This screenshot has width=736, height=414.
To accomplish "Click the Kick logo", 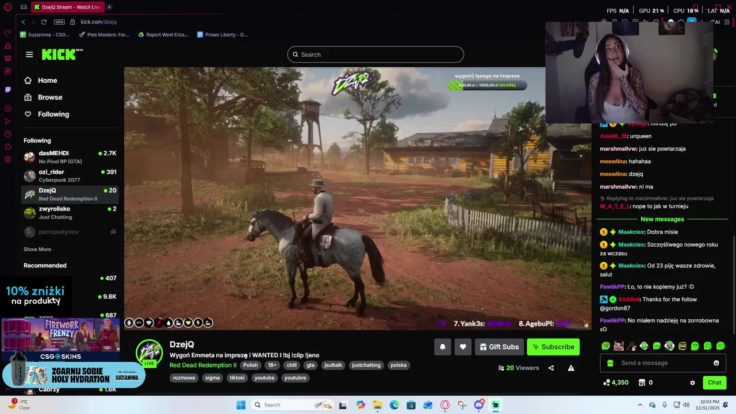I will click(62, 55).
